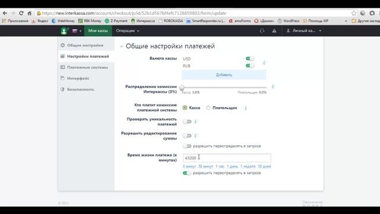Open the SmartResponder.ru bookmark
This screenshot has width=380, height=214.
point(206,21)
